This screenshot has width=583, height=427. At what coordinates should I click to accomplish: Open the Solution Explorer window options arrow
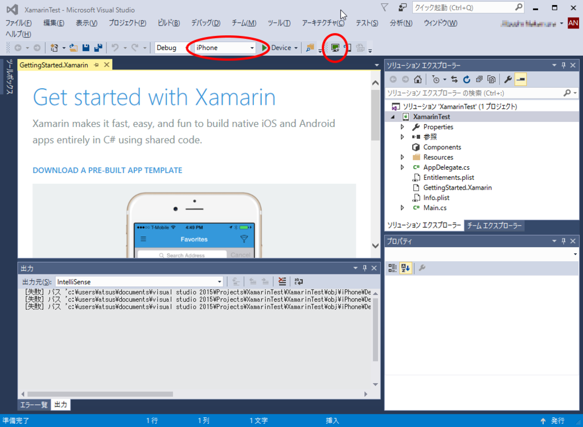(x=554, y=65)
